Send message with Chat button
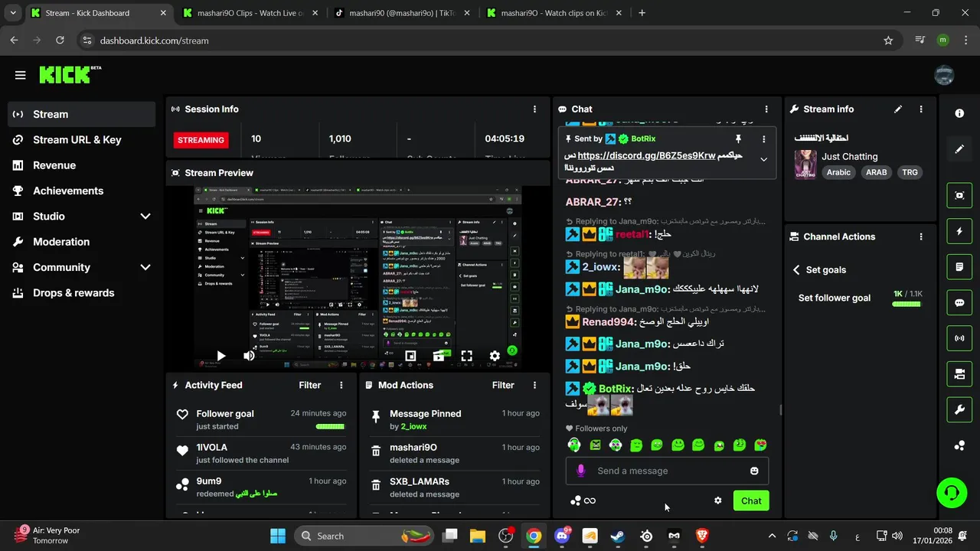Viewport: 980px width, 551px height. [751, 500]
